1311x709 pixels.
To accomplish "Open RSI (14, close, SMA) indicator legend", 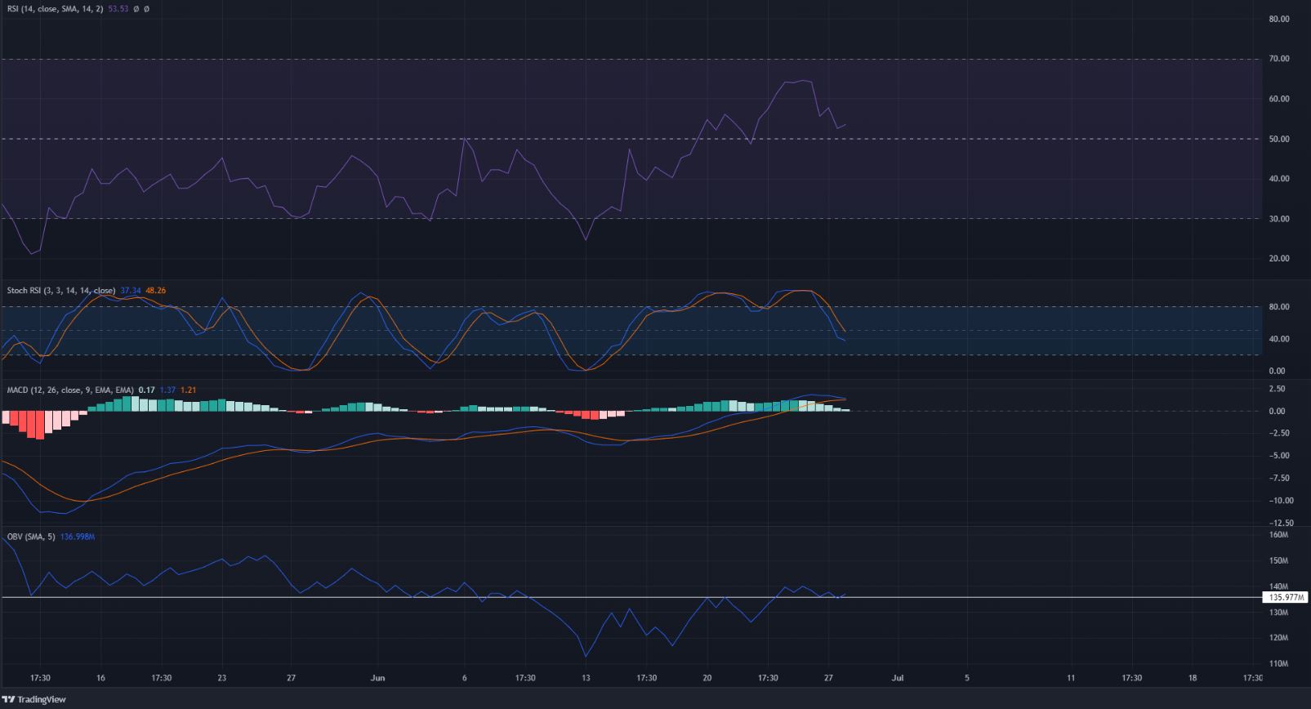I will click(55, 9).
